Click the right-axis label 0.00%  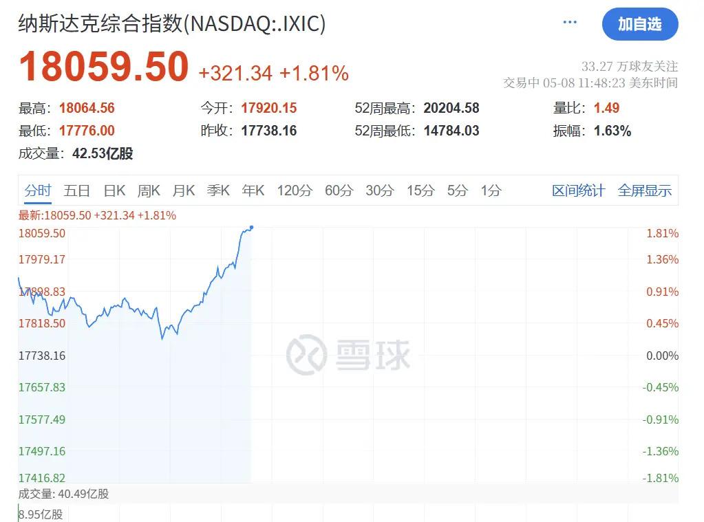point(662,356)
